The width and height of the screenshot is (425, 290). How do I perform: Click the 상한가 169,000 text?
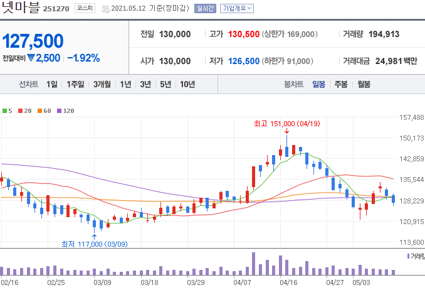point(290,35)
